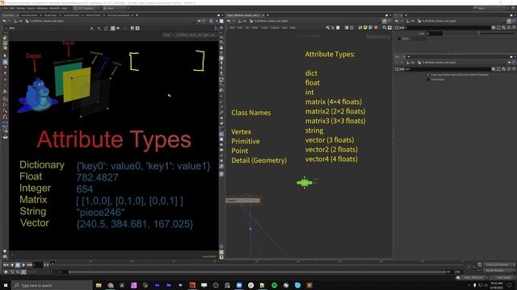The height and width of the screenshot is (290, 517).
Task: Open gear menu in lower parameter pane
Action: pyautogui.click(x=494, y=69)
